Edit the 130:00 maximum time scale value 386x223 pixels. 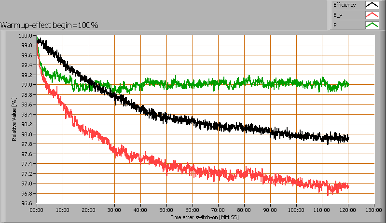click(x=374, y=210)
